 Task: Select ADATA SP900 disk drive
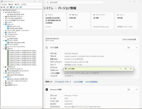click(x=14, y=39)
